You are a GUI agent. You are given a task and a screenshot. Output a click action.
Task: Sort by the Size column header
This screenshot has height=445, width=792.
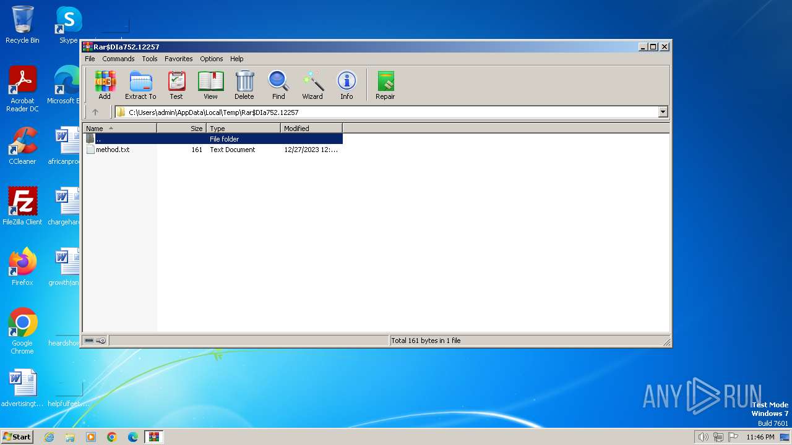[182, 129]
